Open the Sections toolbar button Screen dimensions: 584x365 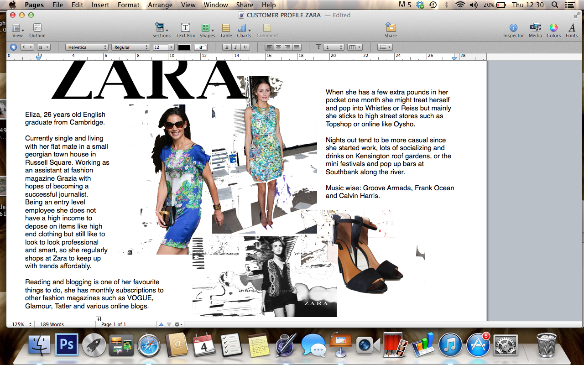click(162, 31)
